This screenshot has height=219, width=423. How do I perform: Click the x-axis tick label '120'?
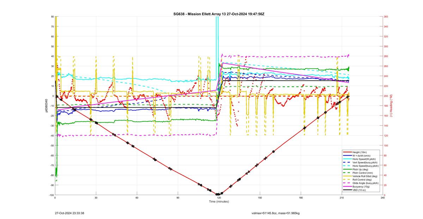(x=219, y=198)
